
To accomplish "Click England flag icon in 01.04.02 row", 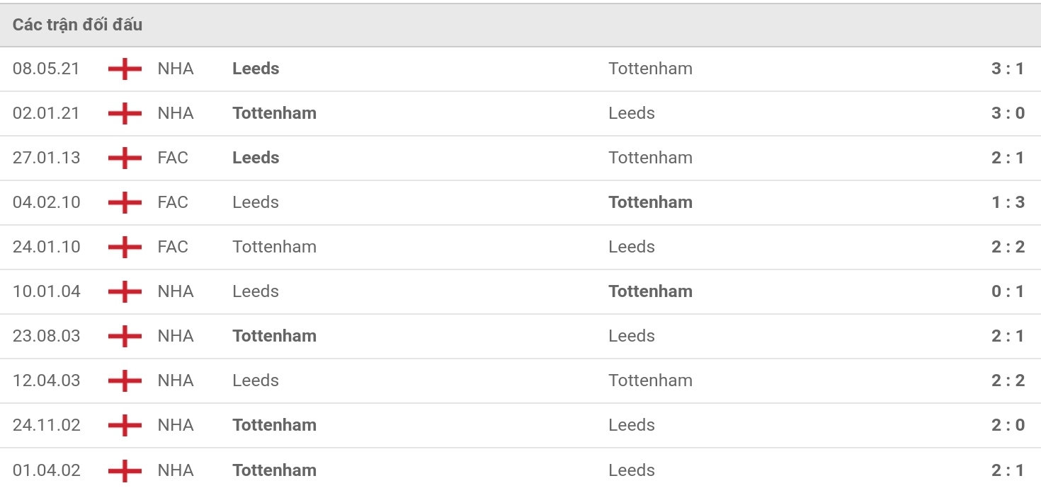I will coord(125,470).
